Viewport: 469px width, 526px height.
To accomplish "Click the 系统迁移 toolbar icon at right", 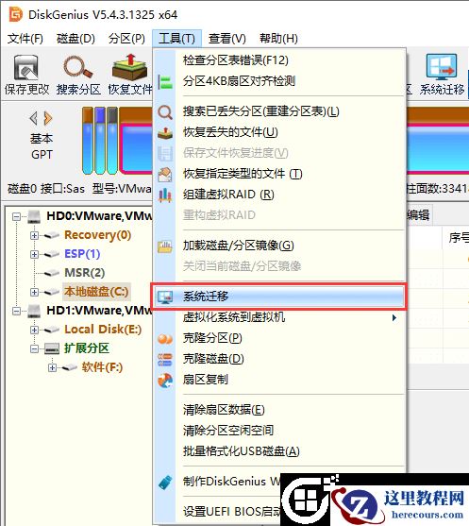I will click(442, 67).
